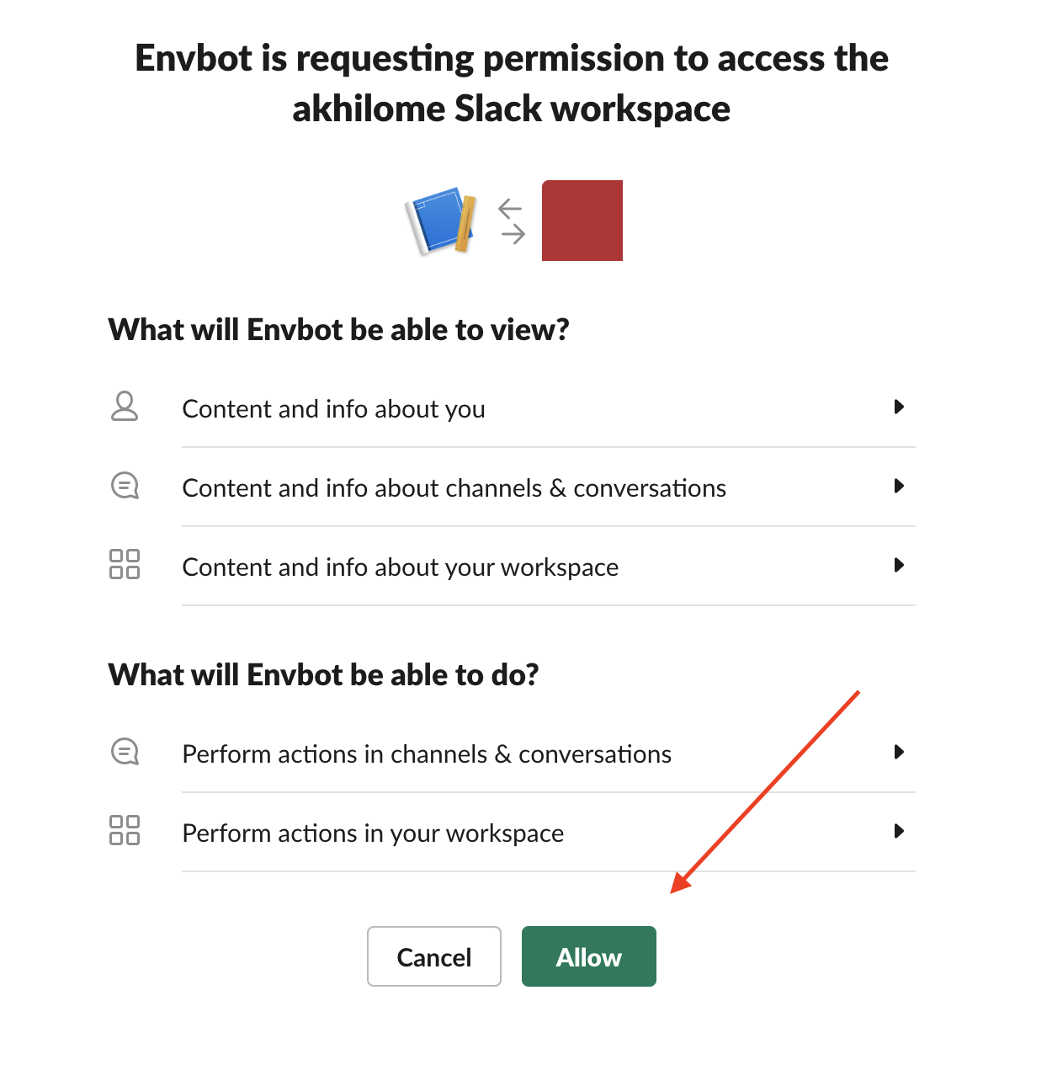Expand the Content and info about you arrow
Image resolution: width=1052 pixels, height=1086 pixels.
point(898,407)
